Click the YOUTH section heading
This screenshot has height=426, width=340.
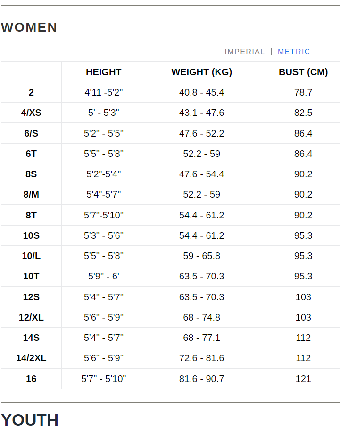[30, 419]
